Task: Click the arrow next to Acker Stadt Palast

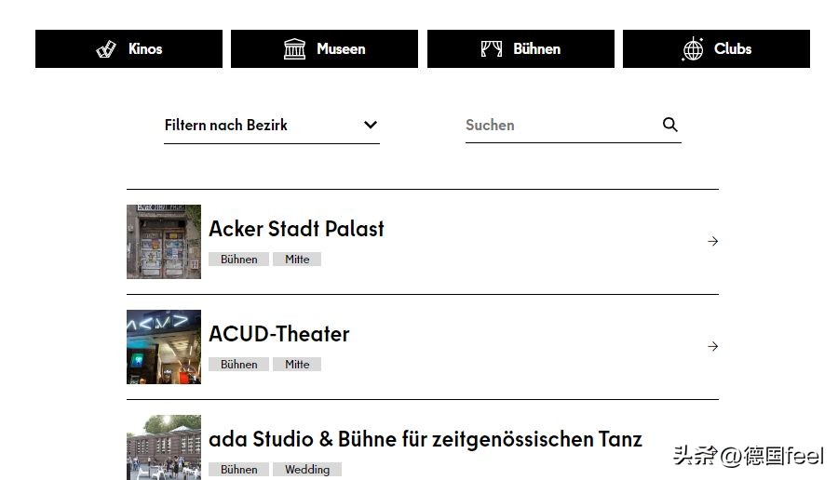Action: [x=713, y=242]
